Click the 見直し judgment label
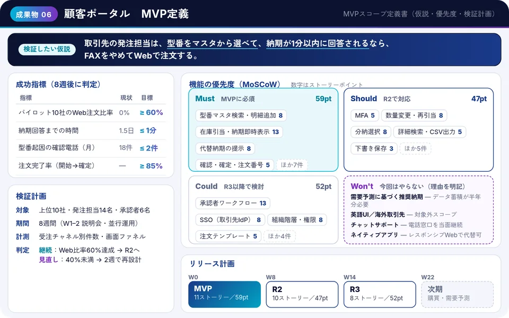Viewport: 509px width, 318px height. click(x=48, y=260)
